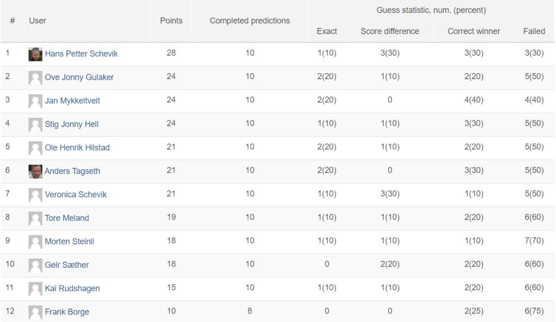Click the Correct winner column header
556x322 pixels.
[473, 31]
